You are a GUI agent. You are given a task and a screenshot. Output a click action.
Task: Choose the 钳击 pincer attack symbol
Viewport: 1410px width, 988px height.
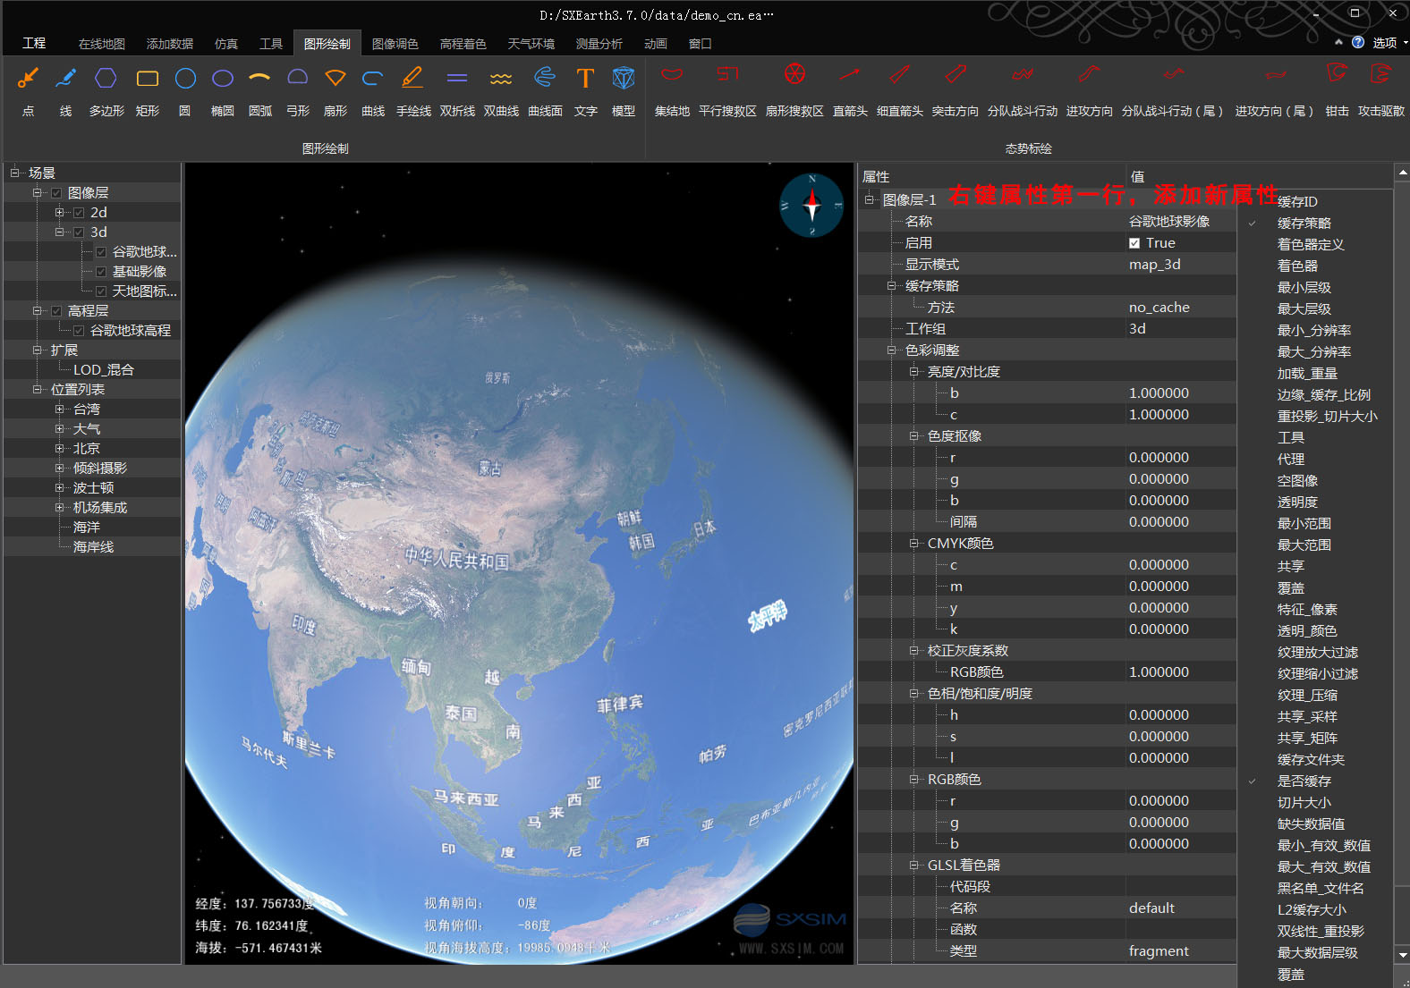1337,91
